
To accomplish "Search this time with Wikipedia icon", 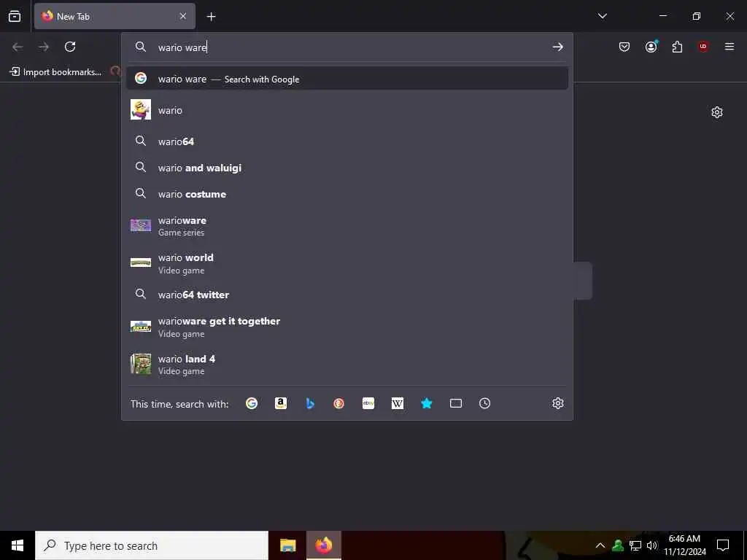I will click(x=398, y=403).
